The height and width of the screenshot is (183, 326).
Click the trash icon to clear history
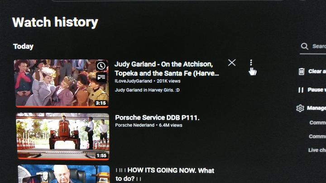(x=301, y=71)
